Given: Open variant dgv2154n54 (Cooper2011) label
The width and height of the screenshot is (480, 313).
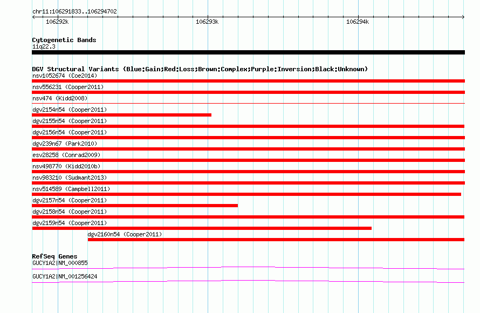Looking at the screenshot, I should [70, 110].
